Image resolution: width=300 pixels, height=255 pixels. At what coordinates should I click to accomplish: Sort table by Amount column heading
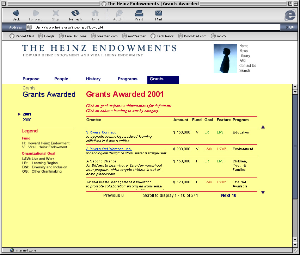[180, 120]
